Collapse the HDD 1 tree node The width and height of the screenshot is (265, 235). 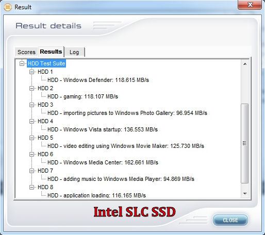(x=31, y=72)
